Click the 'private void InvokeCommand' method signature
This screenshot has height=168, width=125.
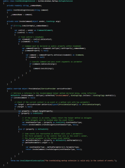34,21
